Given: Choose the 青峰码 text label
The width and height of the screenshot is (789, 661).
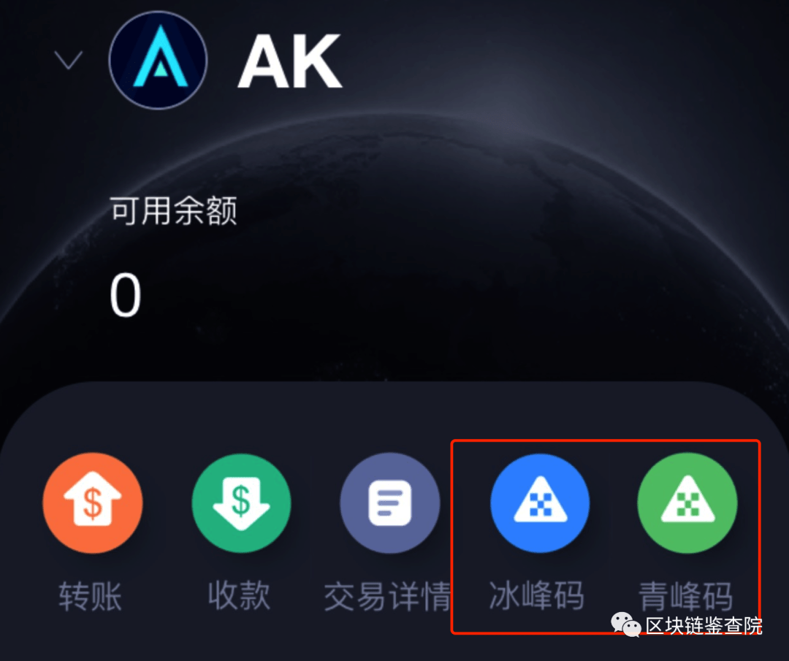Looking at the screenshot, I should [686, 597].
